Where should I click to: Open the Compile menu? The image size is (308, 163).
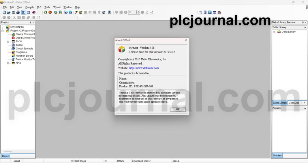tap(29, 7)
